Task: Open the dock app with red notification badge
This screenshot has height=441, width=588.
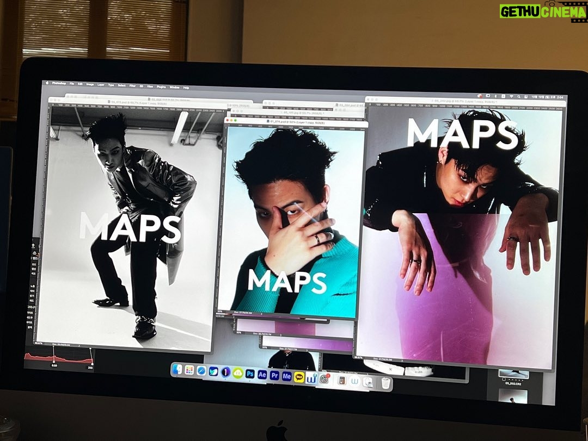Action: pyautogui.click(x=324, y=379)
